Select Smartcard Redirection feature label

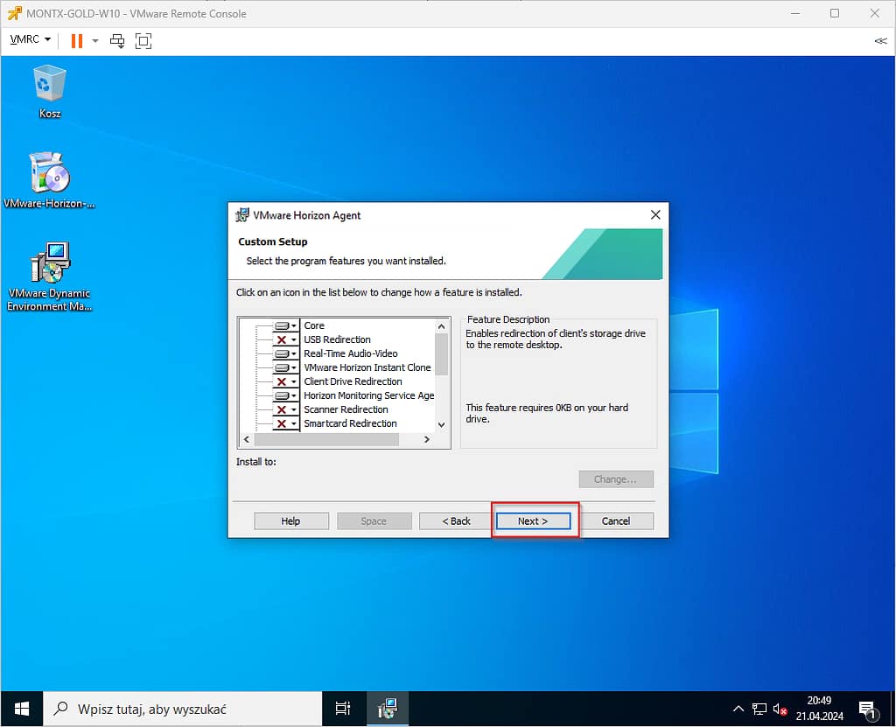point(350,423)
